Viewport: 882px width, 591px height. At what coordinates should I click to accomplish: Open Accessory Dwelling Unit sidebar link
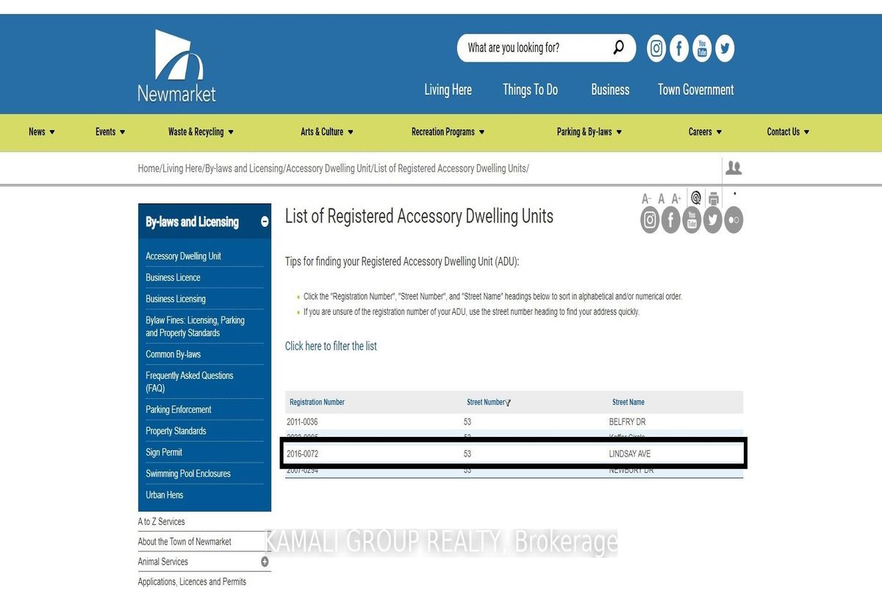point(184,256)
